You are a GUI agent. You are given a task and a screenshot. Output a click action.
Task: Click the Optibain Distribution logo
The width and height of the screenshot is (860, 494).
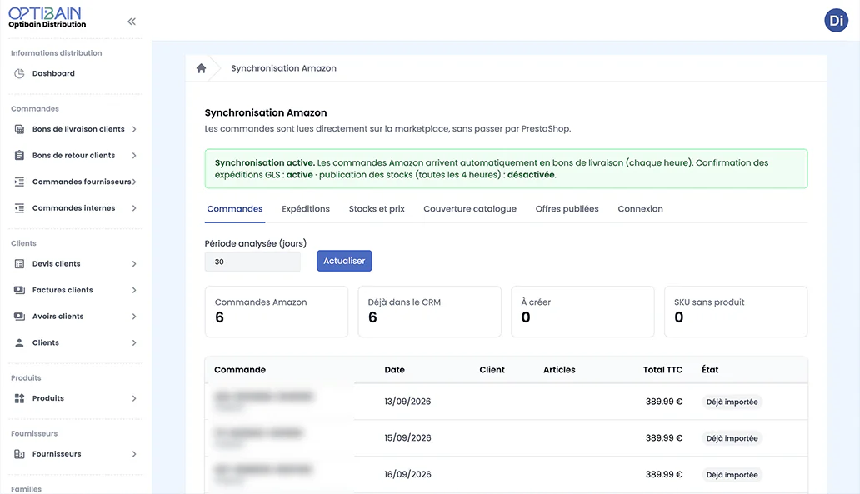[47, 17]
